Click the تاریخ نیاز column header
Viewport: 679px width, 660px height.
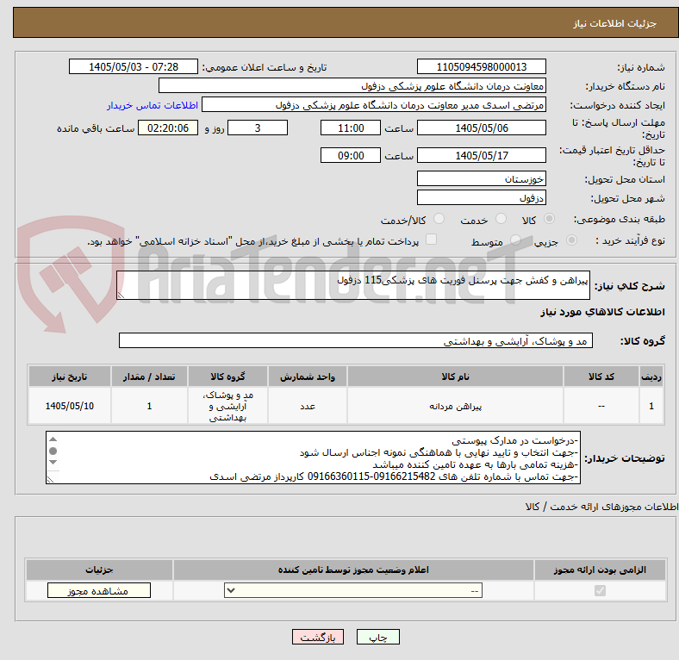(x=69, y=377)
